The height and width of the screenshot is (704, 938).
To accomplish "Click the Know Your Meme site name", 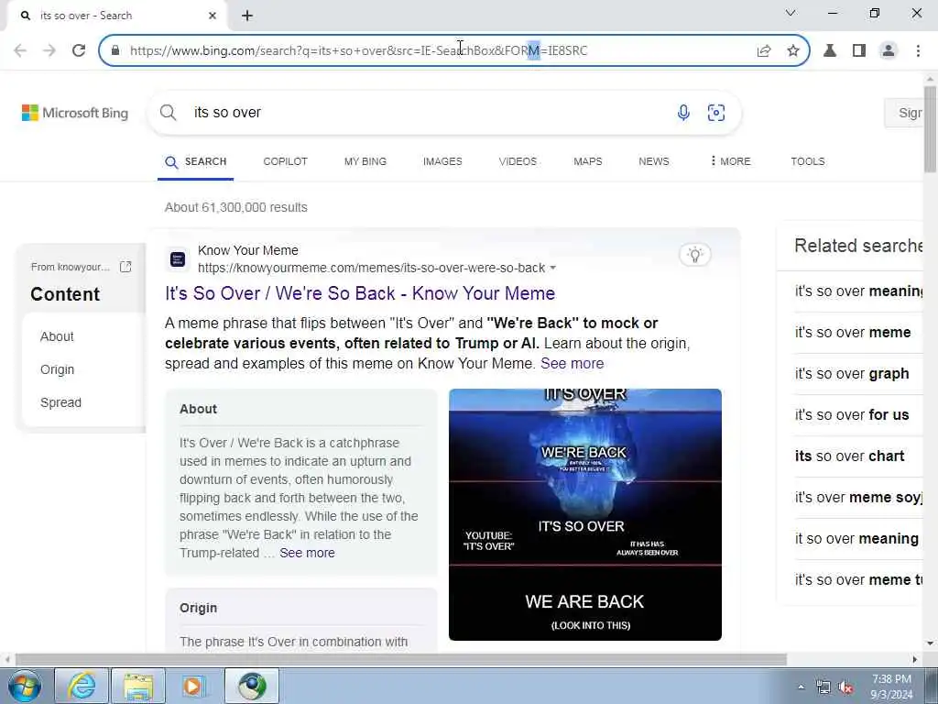I will [247, 250].
